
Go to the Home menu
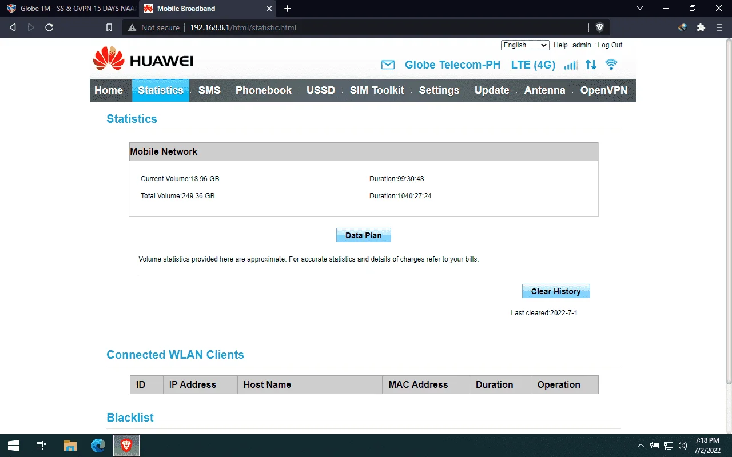(109, 90)
